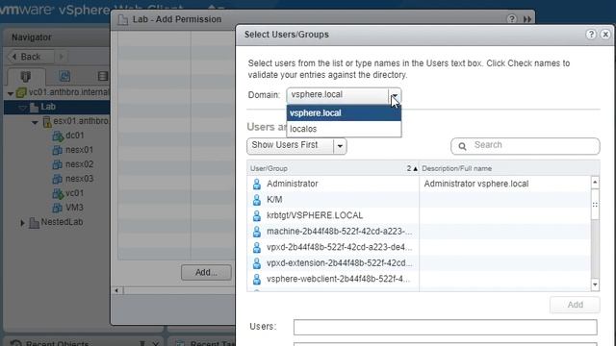The image size is (616, 346).
Task: Click the dc01 VM icon
Action: 58,136
